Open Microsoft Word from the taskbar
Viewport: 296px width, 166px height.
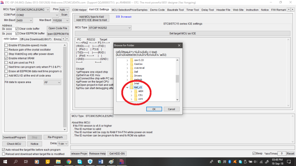pos(101,162)
